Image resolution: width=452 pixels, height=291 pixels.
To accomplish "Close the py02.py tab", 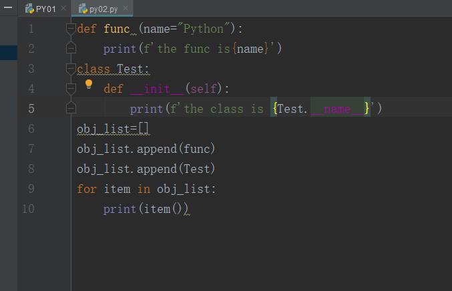I will point(126,9).
